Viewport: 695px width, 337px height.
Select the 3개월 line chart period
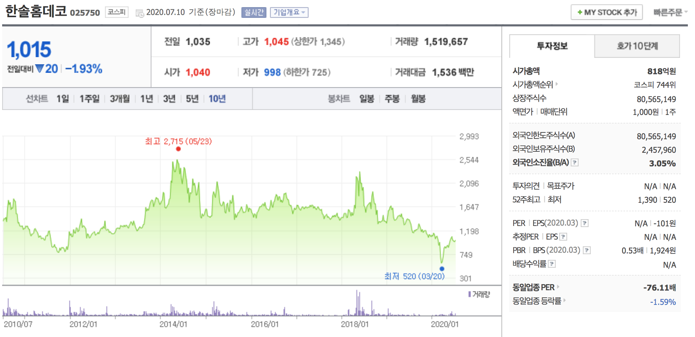point(120,99)
